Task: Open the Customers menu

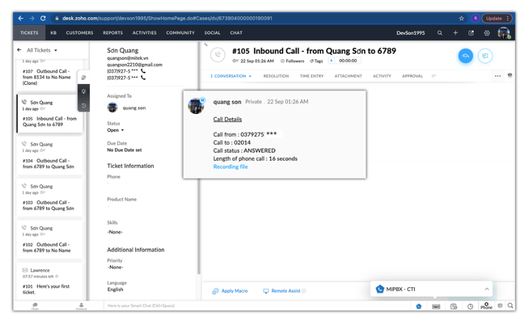Action: [80, 33]
